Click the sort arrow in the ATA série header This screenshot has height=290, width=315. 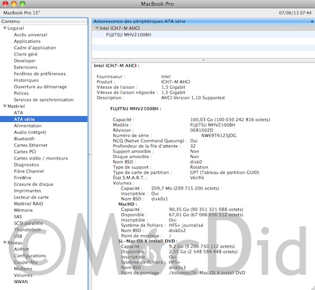[x=312, y=21]
